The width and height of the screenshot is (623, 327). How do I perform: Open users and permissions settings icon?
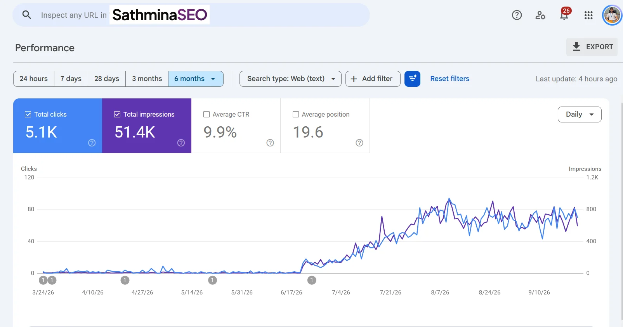pos(540,15)
